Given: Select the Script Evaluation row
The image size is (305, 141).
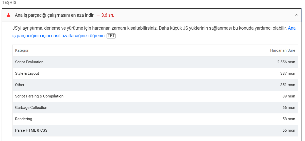Looking at the screenshot, I should [155, 62].
